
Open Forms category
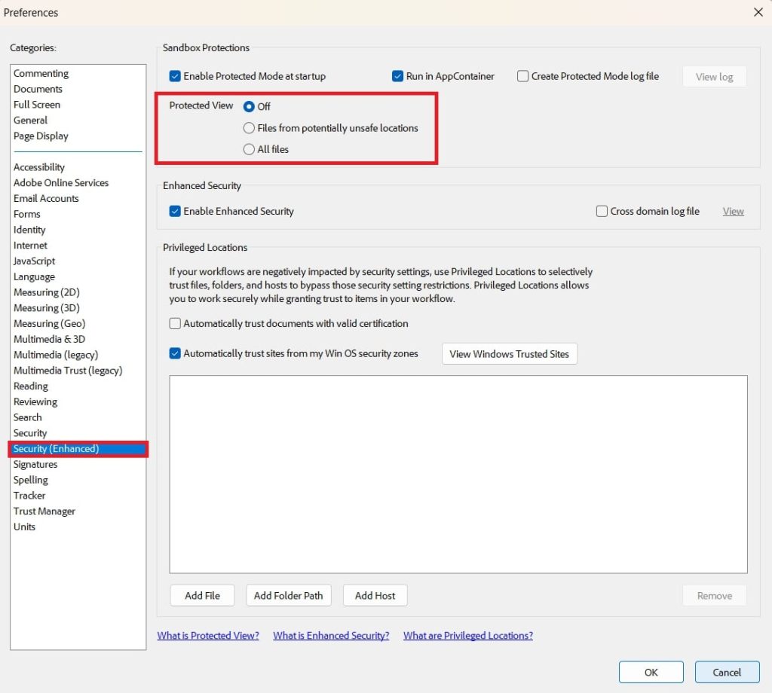(x=27, y=215)
